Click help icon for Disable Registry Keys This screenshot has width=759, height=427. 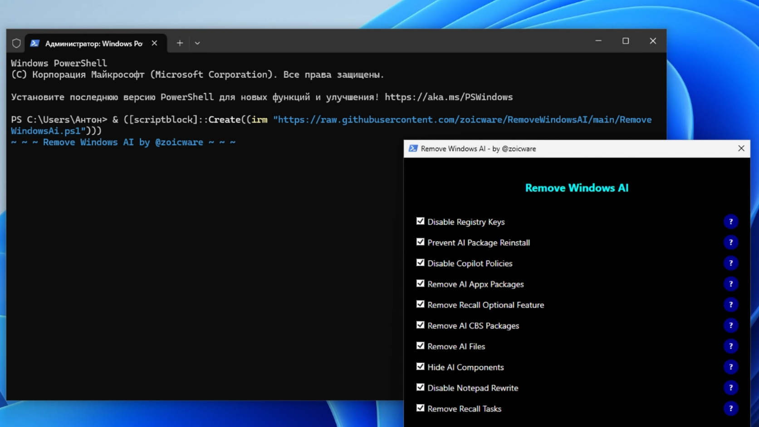730,222
